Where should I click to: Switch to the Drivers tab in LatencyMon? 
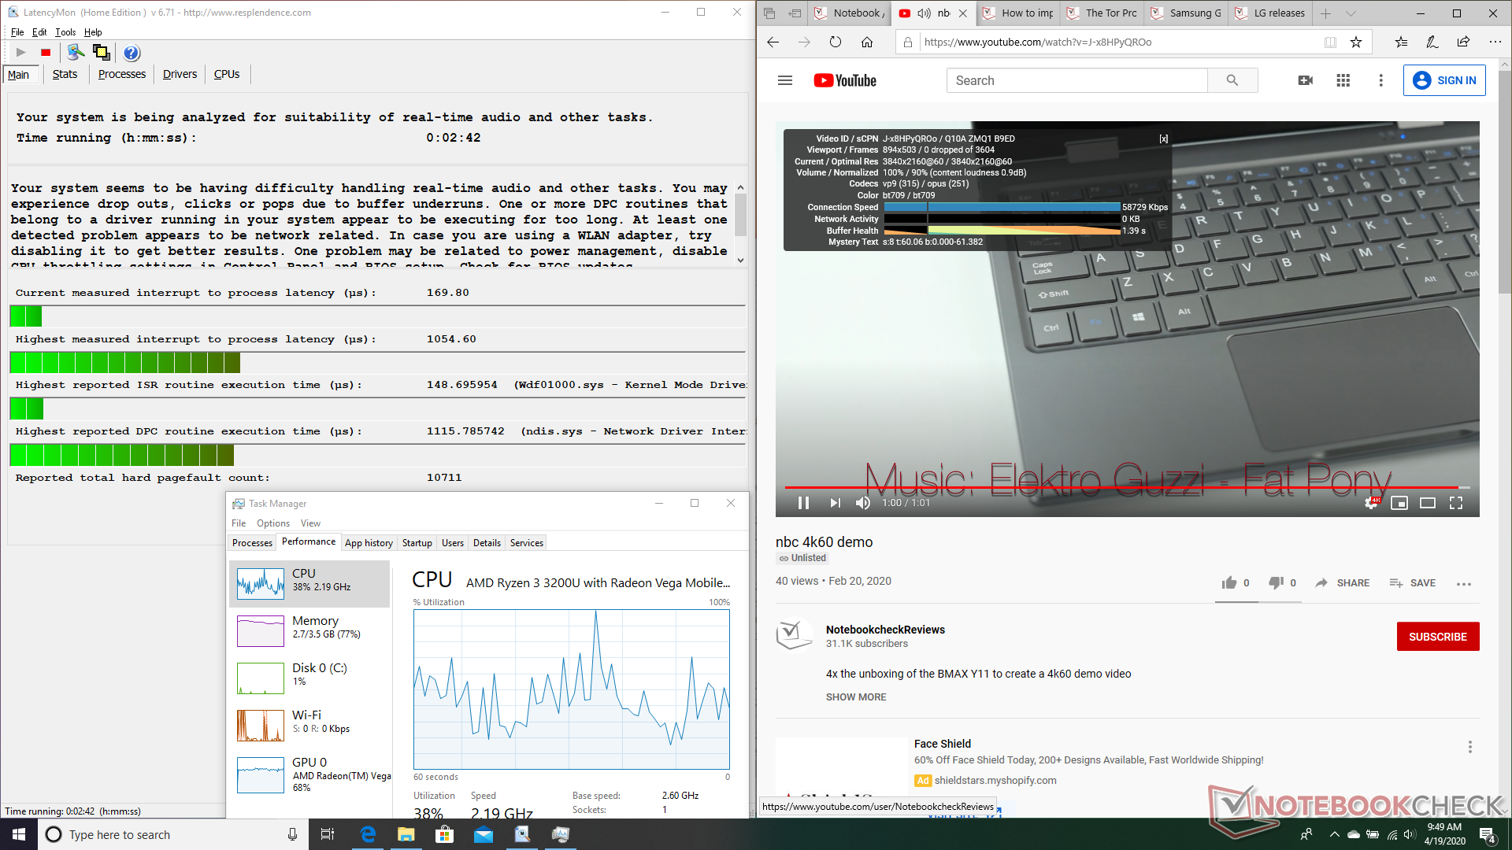(180, 74)
